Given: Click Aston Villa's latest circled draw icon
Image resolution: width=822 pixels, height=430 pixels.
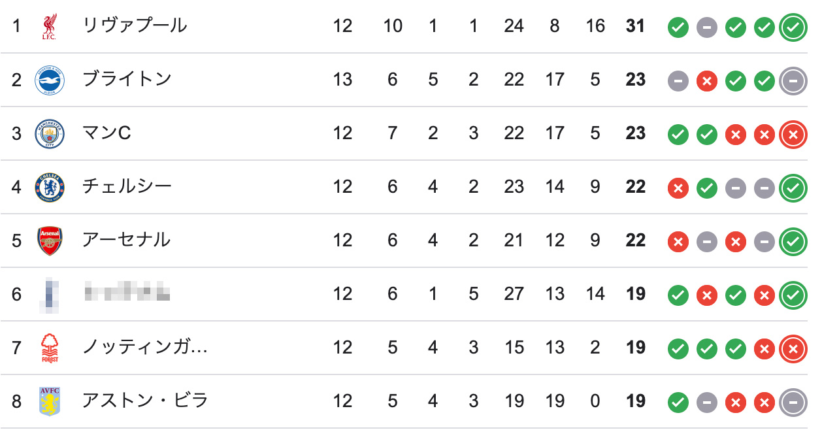Looking at the screenshot, I should tap(793, 402).
